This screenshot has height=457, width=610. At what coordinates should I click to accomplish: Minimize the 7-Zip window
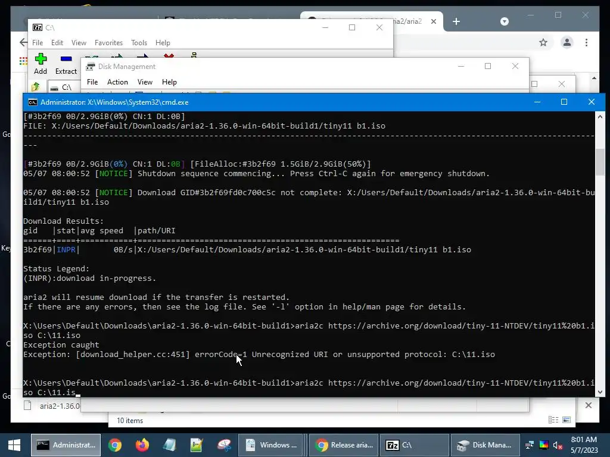pos(325,27)
